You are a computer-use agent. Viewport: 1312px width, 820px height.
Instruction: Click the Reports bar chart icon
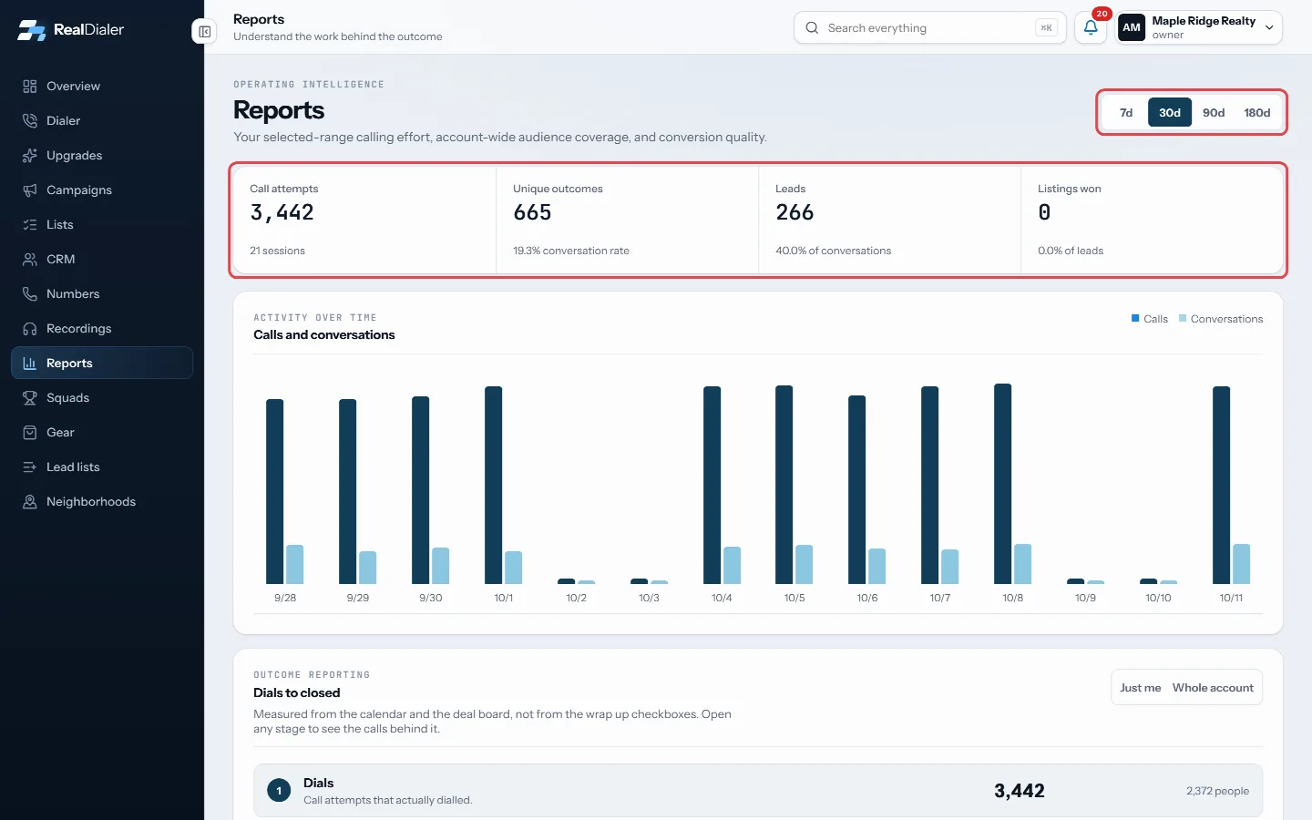click(30, 364)
